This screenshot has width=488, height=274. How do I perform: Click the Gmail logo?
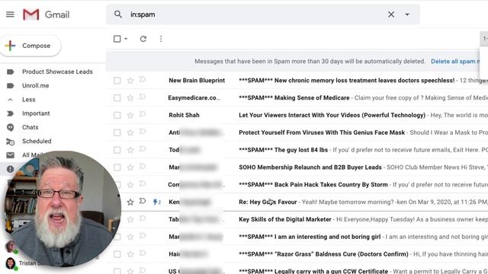point(46,14)
